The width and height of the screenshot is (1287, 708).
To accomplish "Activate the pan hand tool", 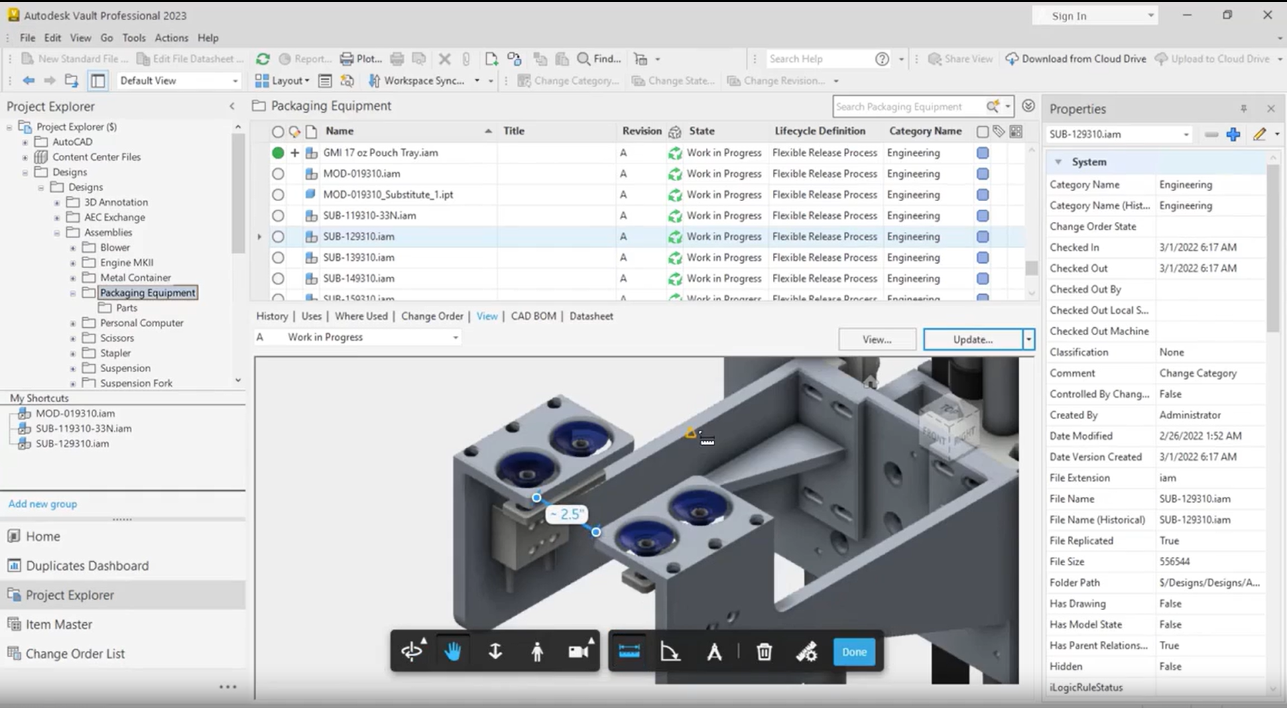I will (453, 652).
